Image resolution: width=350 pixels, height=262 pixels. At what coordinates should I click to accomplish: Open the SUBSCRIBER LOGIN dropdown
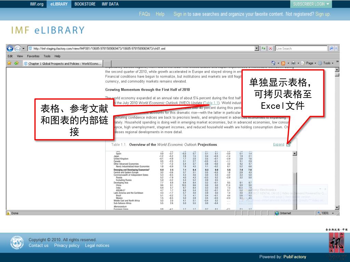[x=311, y=4]
